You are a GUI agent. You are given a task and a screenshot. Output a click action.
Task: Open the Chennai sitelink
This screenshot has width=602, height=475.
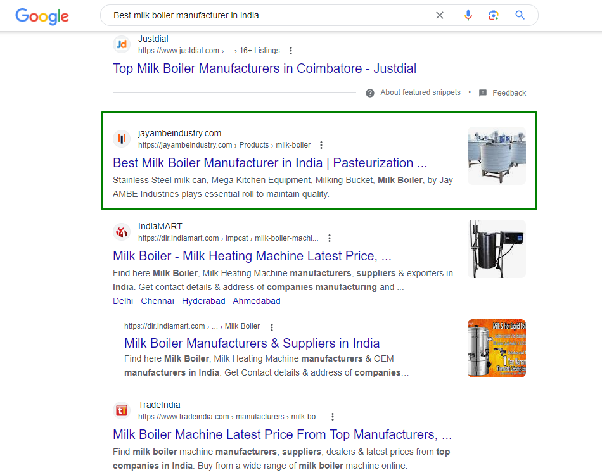157,301
